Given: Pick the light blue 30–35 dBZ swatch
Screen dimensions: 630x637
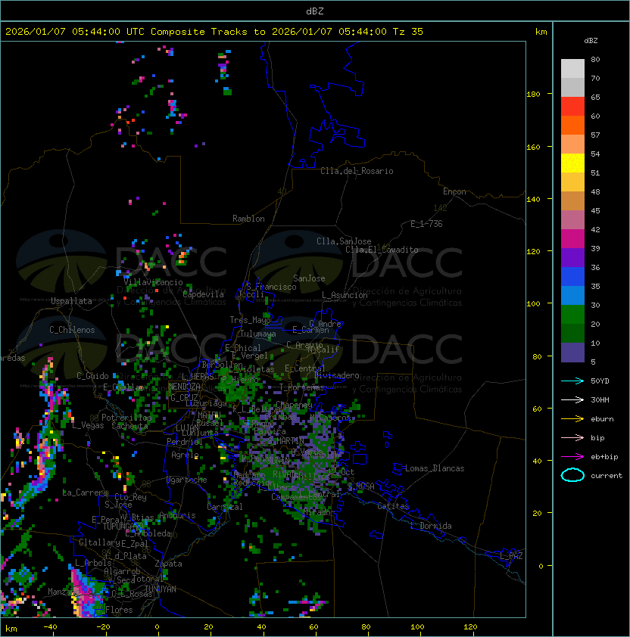Looking at the screenshot, I should 572,295.
